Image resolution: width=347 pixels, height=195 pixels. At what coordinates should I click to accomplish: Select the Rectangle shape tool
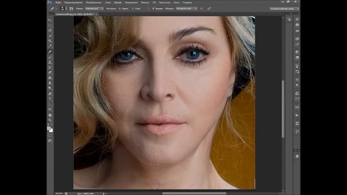tap(50, 109)
